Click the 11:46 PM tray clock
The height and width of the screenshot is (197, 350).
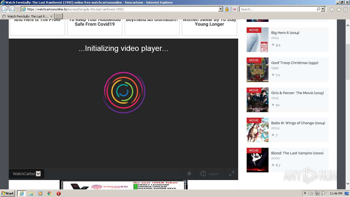(x=336, y=193)
